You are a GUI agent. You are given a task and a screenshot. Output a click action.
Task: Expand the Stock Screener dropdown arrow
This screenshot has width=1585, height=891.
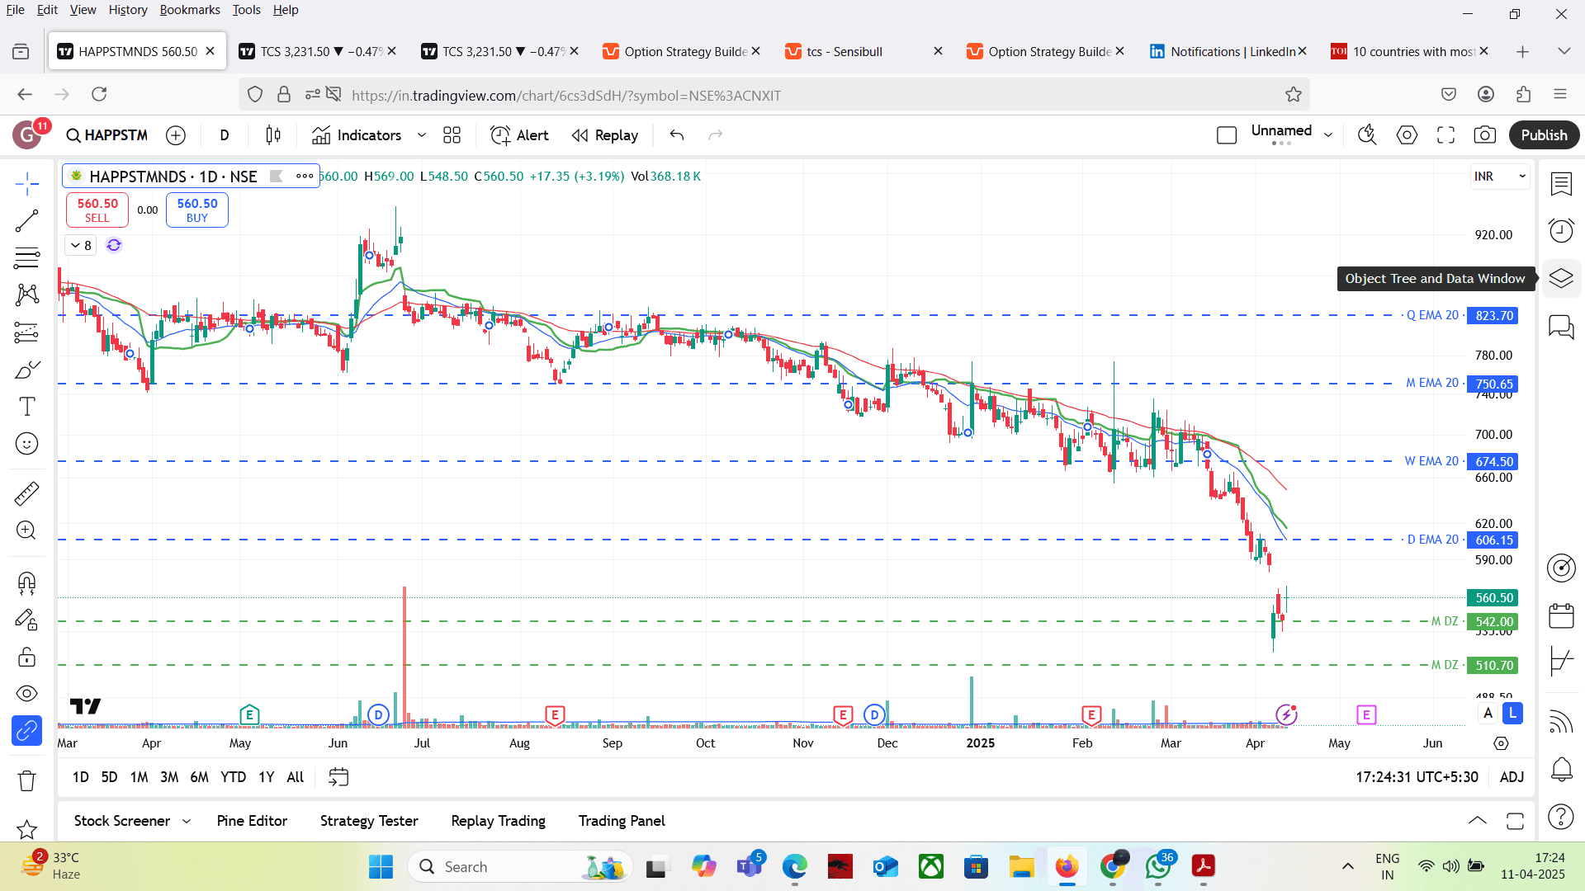point(187,822)
